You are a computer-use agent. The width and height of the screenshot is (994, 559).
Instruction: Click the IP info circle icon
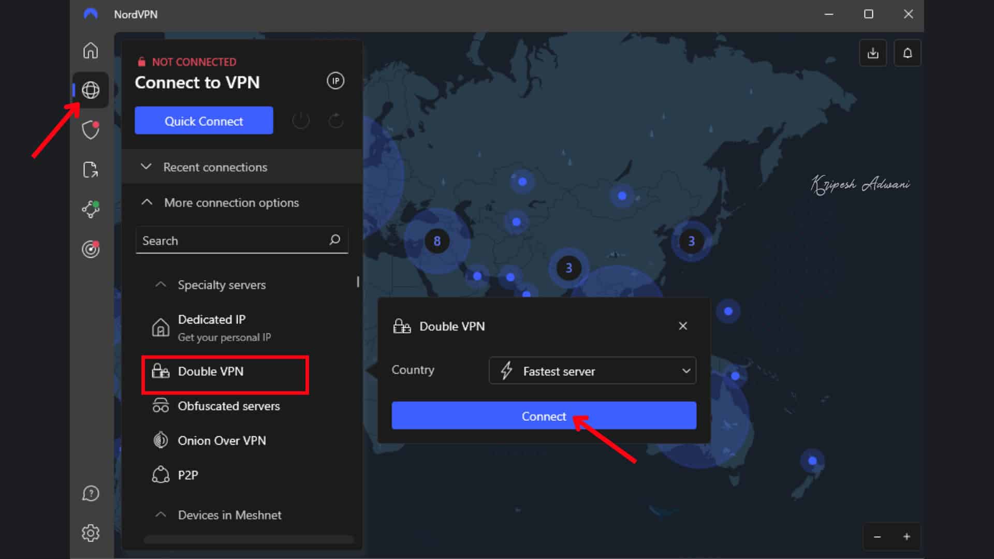coord(335,81)
